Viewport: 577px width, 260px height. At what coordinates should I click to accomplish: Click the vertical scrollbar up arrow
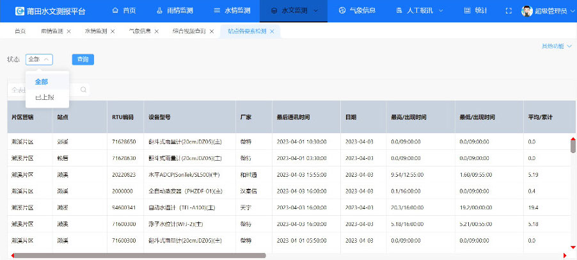[573, 138]
